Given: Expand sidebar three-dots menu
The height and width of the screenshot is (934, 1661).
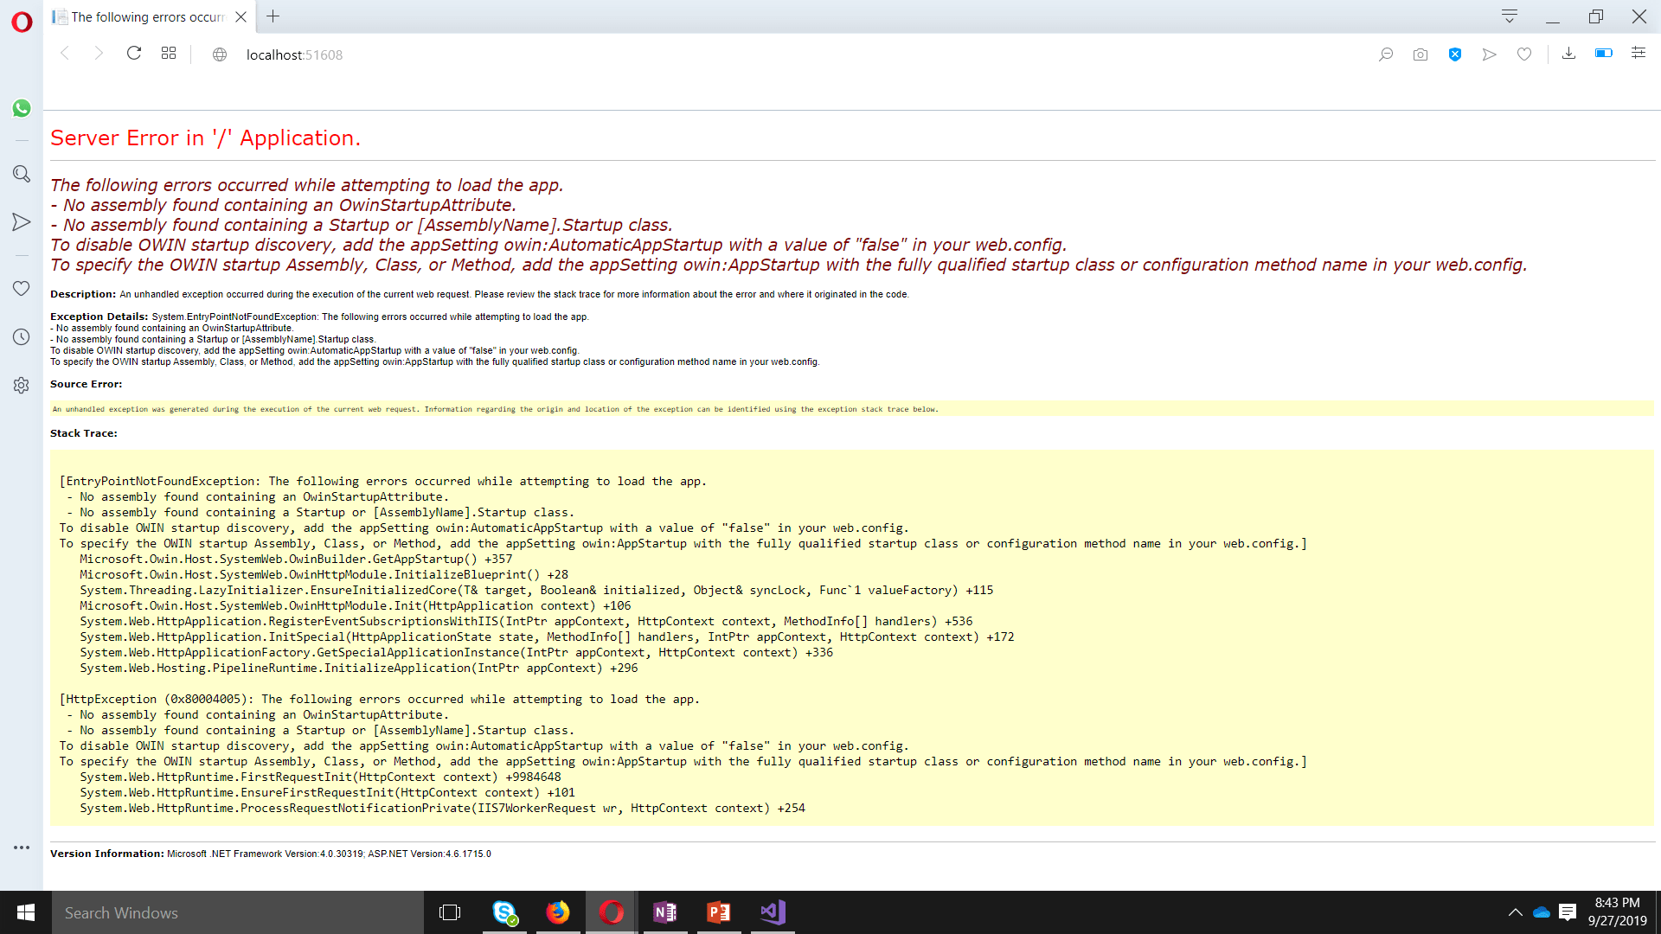Looking at the screenshot, I should (x=22, y=848).
